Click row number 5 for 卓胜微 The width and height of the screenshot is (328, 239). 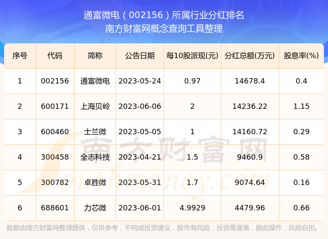click(20, 183)
